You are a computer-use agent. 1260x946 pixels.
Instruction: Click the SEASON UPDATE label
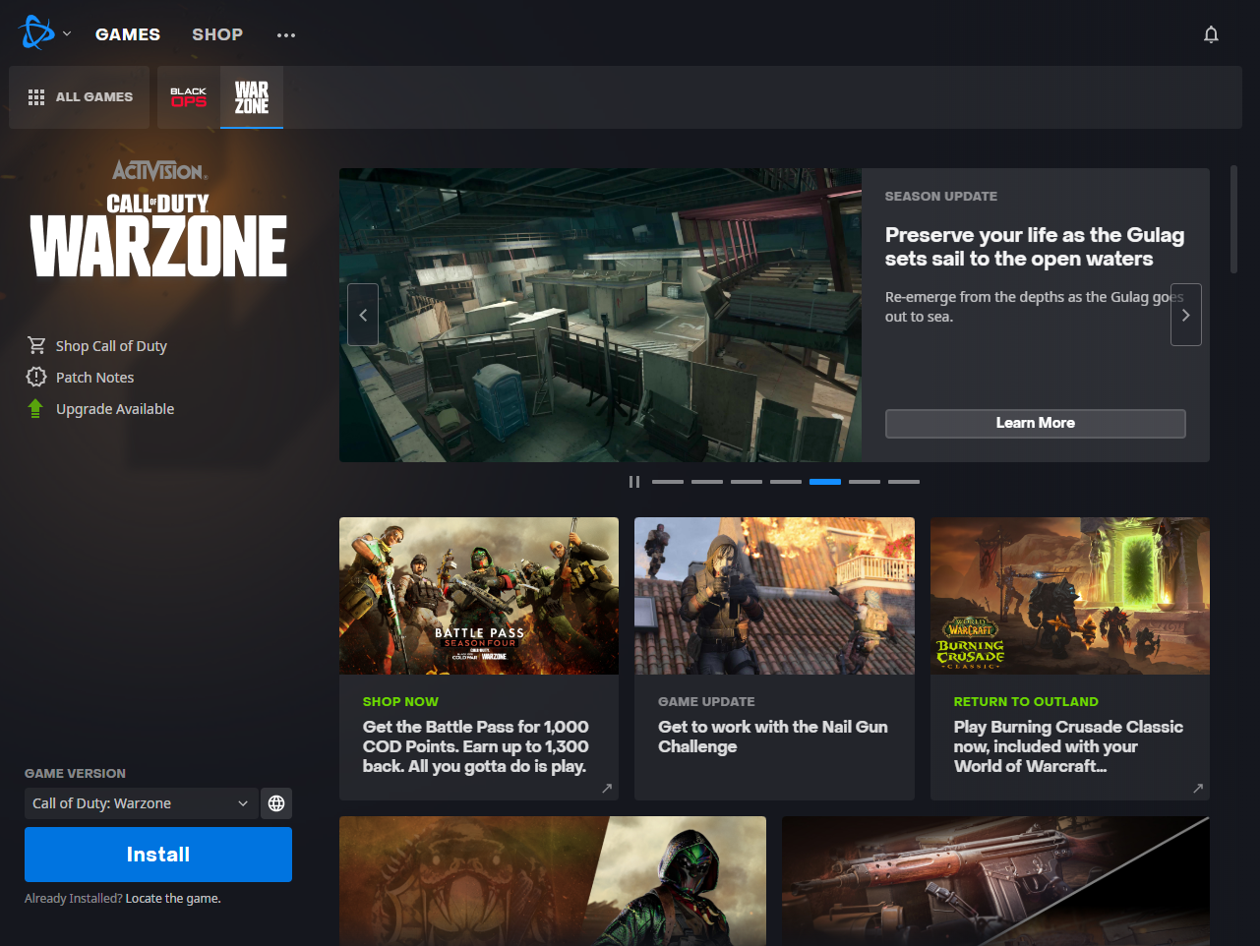(941, 197)
